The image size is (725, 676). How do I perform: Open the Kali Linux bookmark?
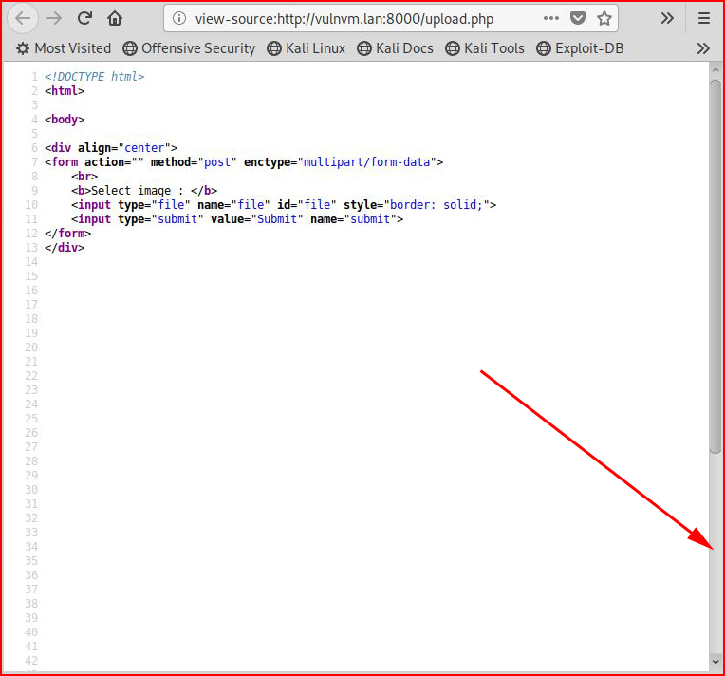point(307,48)
